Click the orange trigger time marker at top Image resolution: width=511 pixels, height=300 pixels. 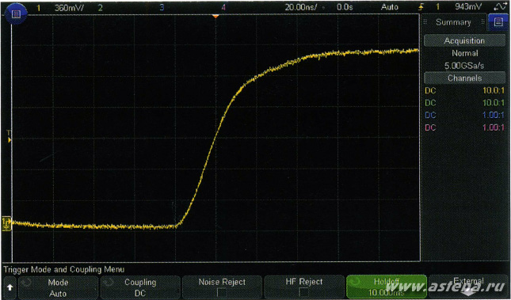click(215, 16)
